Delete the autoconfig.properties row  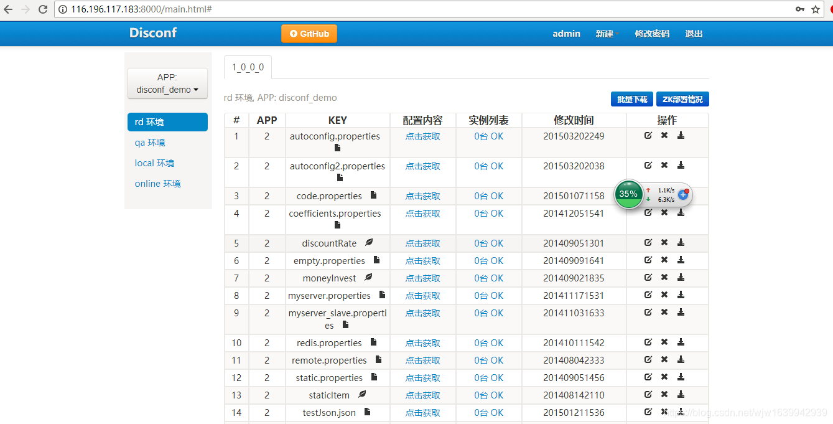tap(664, 135)
